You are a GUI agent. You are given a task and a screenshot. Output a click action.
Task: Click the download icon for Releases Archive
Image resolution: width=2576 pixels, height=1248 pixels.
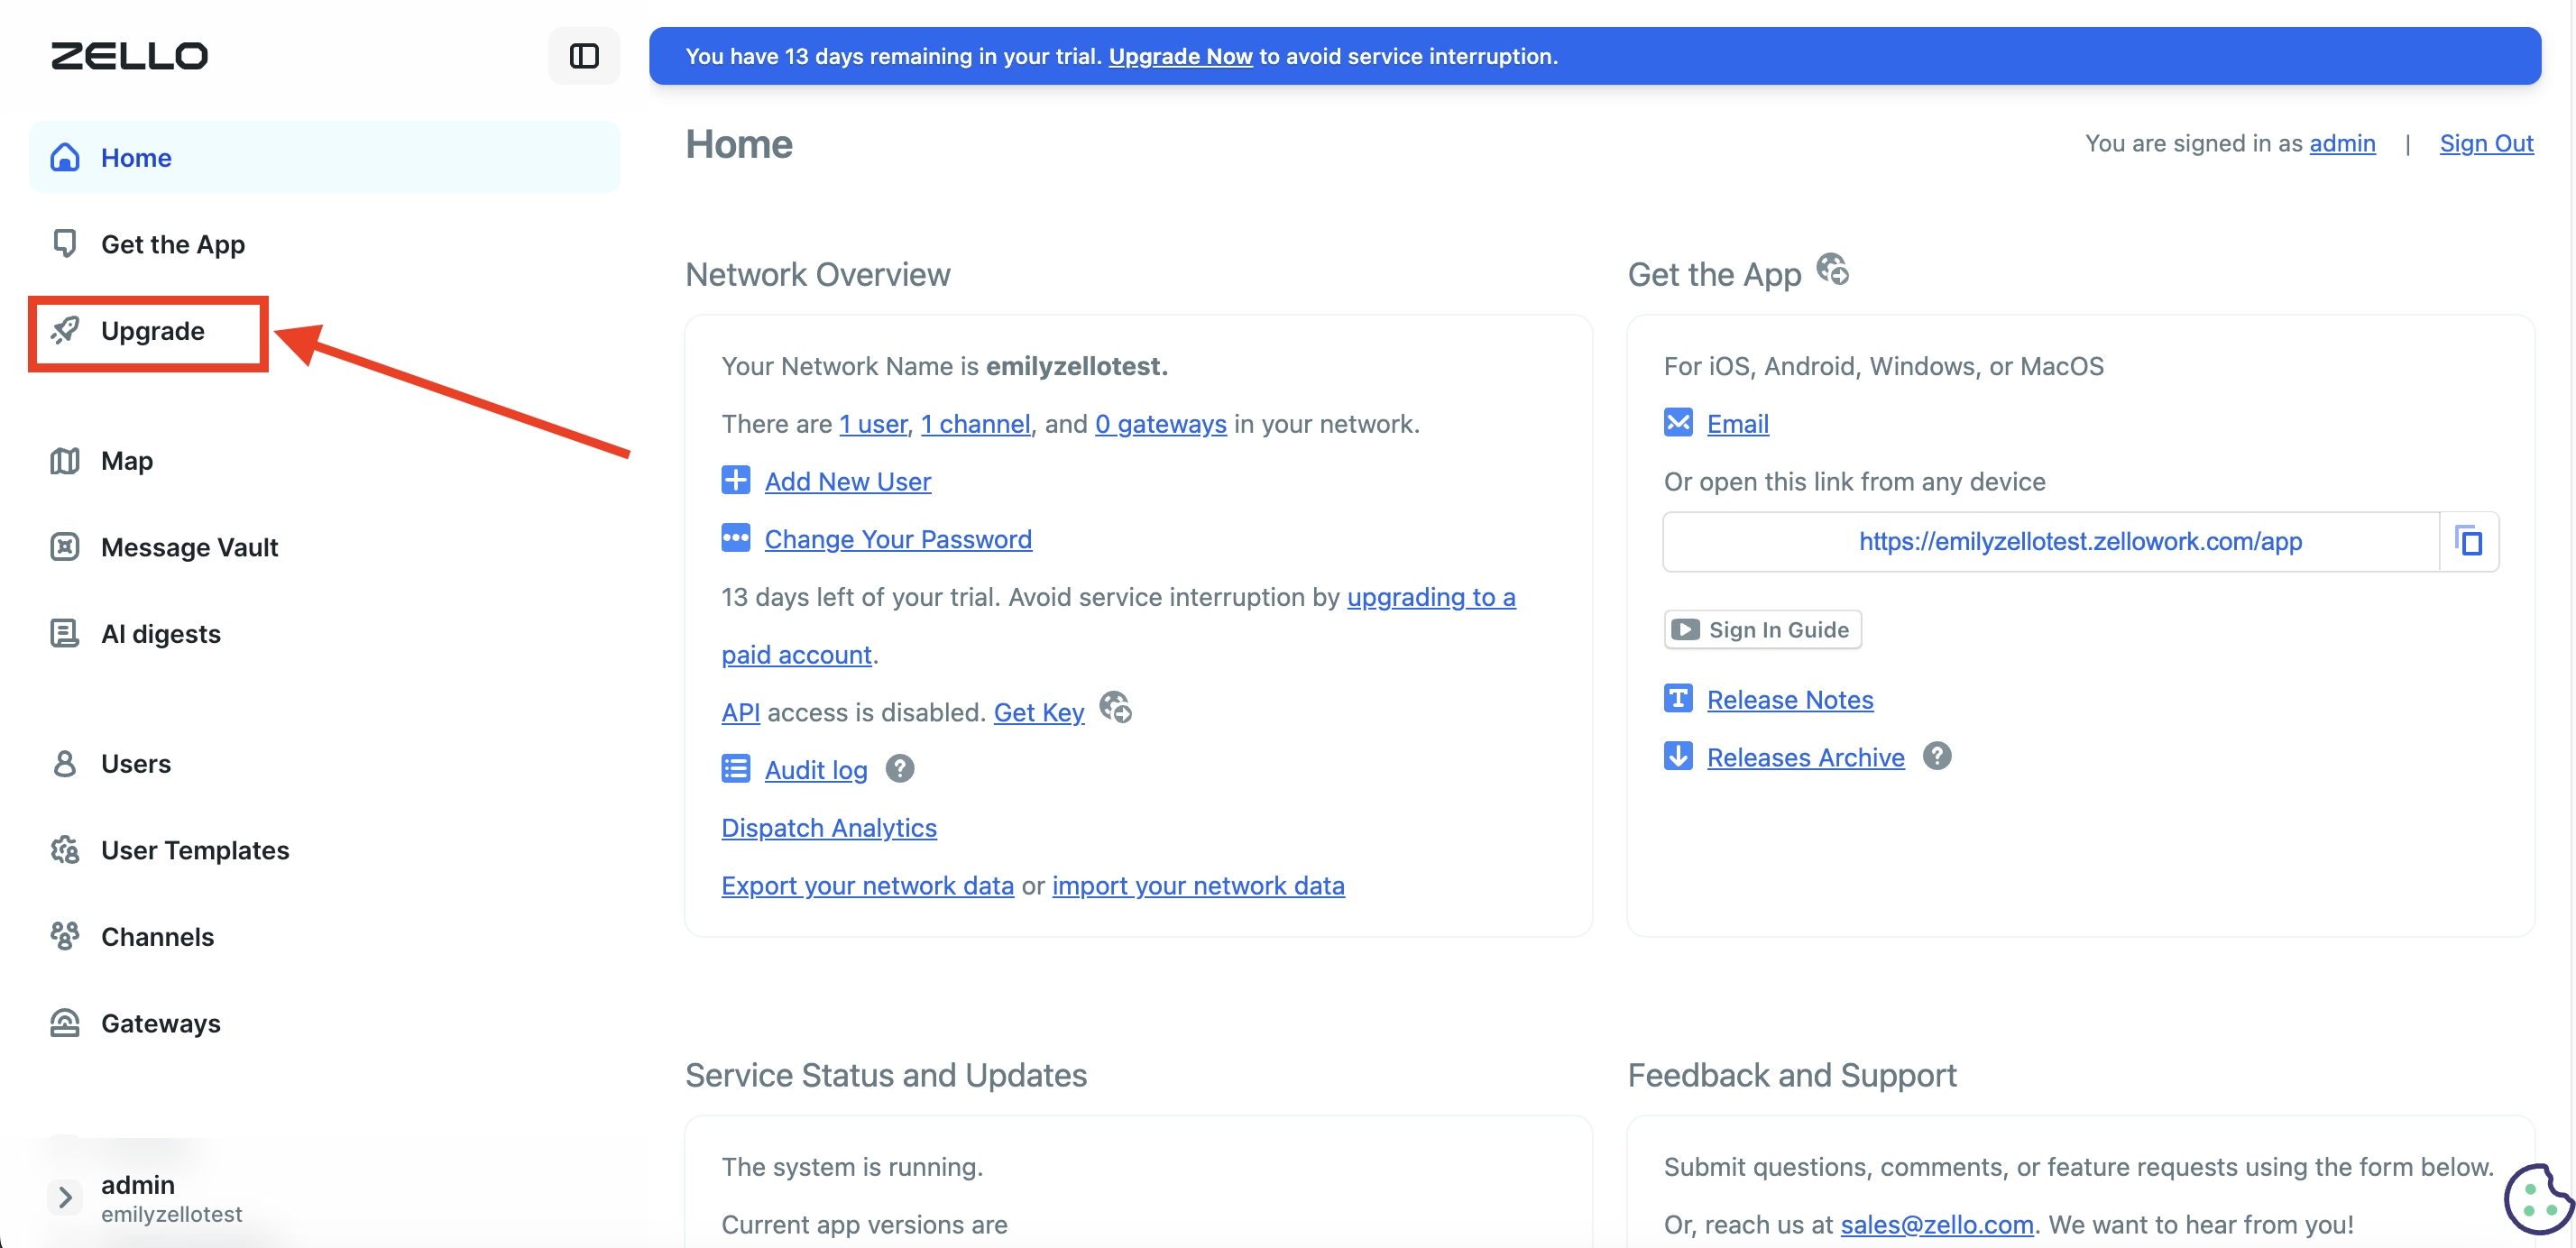tap(1678, 756)
